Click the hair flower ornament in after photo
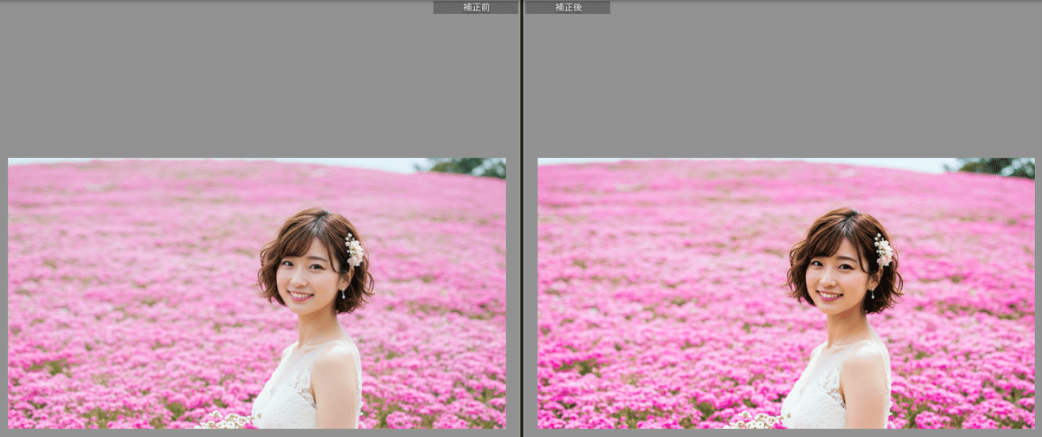1042x437 pixels. pos(883,251)
